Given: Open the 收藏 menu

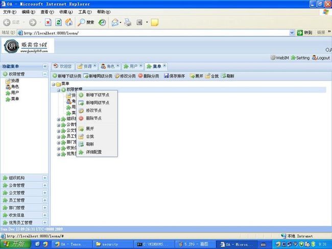Looking at the screenshot, I should tap(66, 12).
